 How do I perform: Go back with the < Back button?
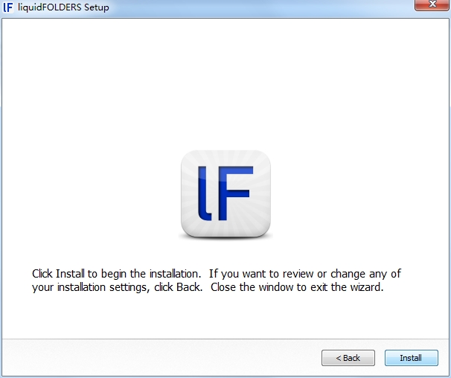pos(348,358)
